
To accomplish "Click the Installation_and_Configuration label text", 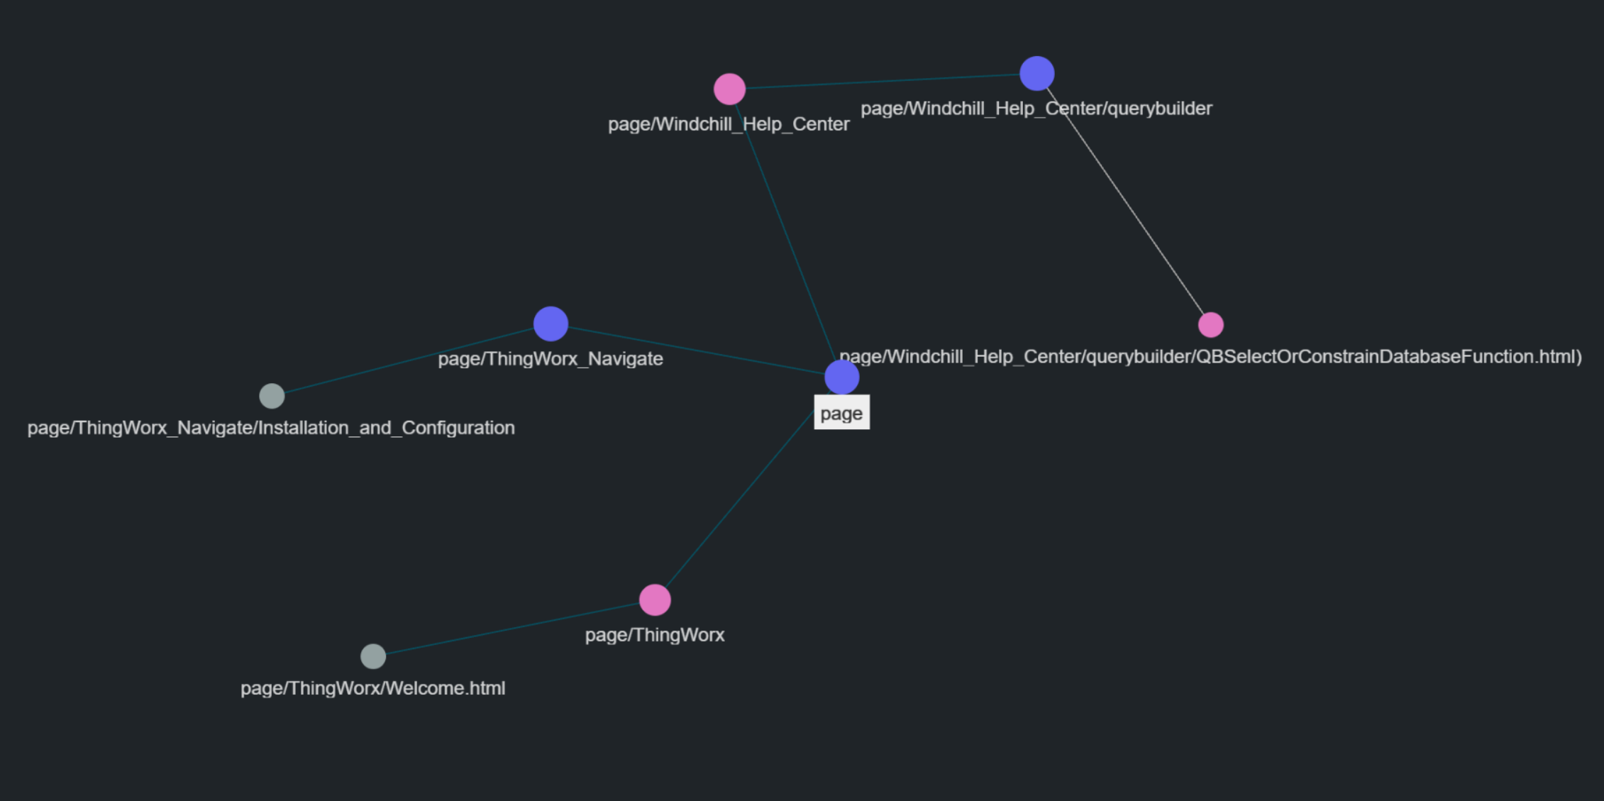I will [x=271, y=427].
